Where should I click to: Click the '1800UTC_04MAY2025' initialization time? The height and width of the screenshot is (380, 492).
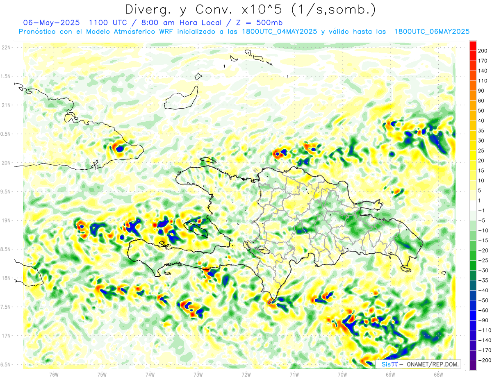pyautogui.click(x=279, y=32)
